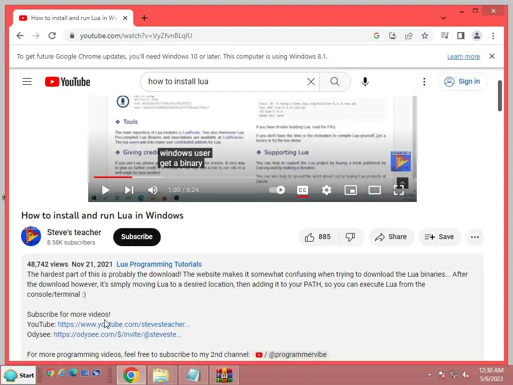
Task: Select the 'How to install and run Lua' tab
Action: point(73,18)
